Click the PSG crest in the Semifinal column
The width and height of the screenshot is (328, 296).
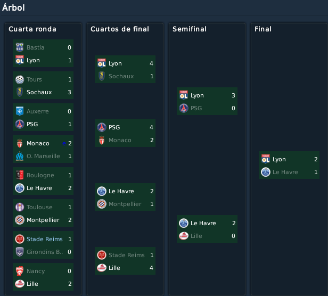(184, 108)
